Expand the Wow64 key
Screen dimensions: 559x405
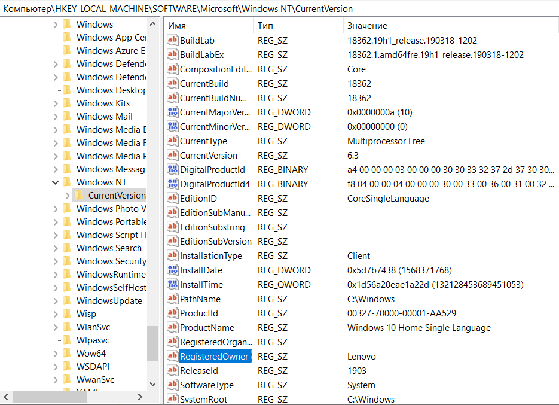click(x=55, y=354)
